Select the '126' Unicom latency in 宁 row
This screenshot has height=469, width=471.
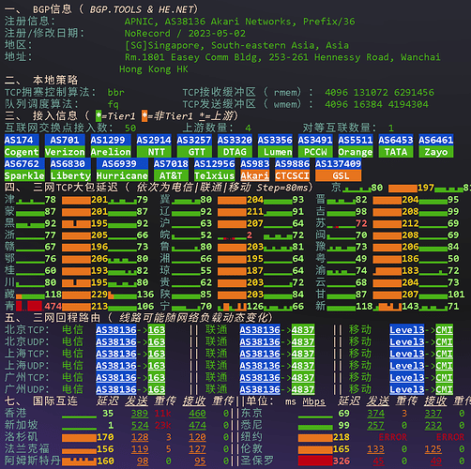click(255, 306)
